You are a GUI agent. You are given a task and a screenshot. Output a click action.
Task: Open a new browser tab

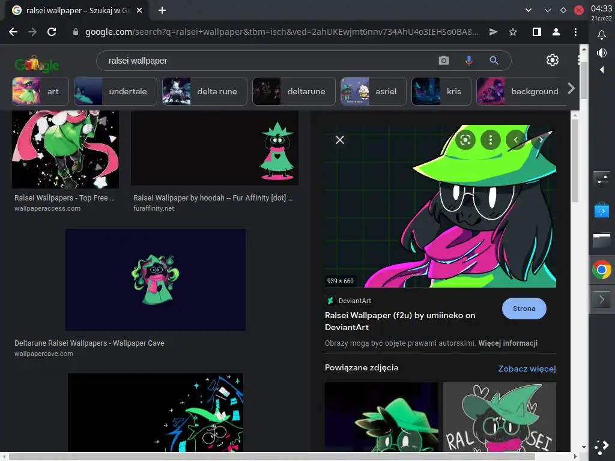click(x=162, y=11)
